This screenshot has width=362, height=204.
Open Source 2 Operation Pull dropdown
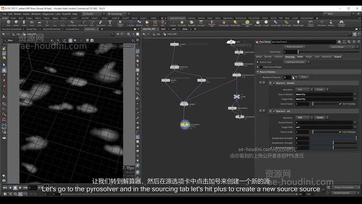pyautogui.click(x=304, y=118)
